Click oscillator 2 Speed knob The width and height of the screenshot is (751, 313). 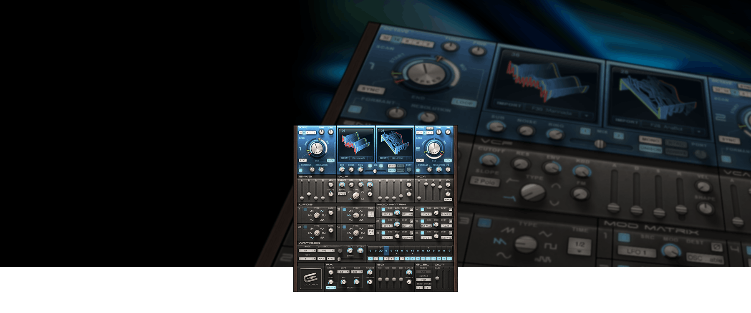[434, 149]
